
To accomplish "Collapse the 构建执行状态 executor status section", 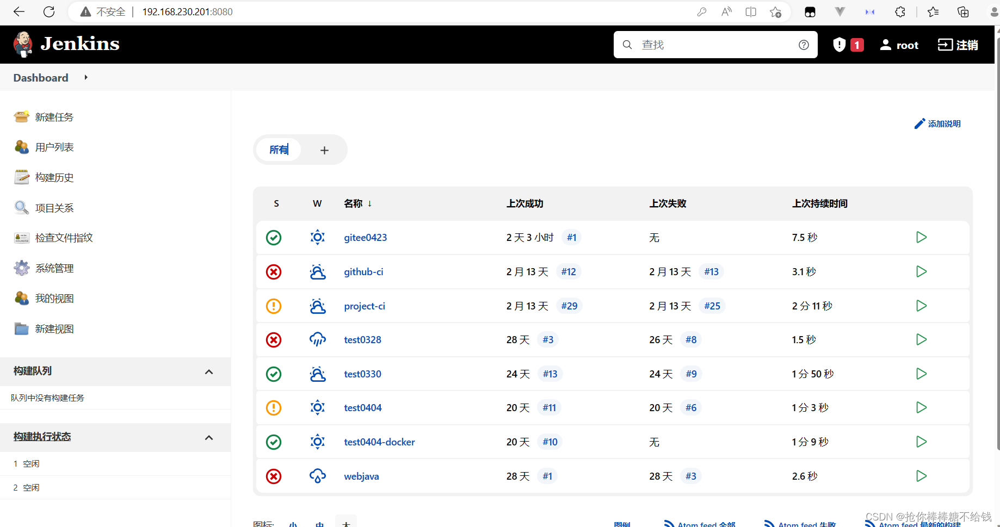I will tap(209, 437).
